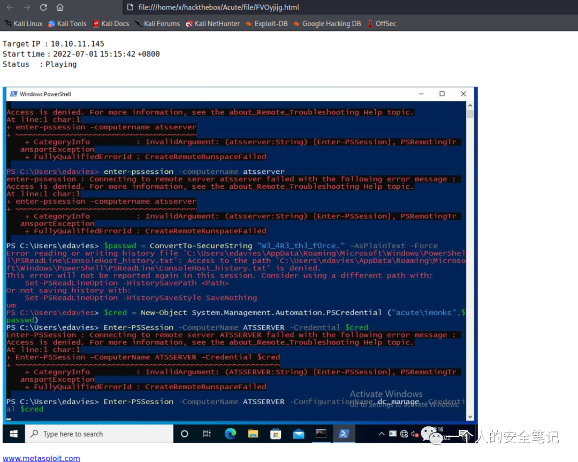Click 'Start time' line text
The width and height of the screenshot is (578, 462).
(x=81, y=54)
